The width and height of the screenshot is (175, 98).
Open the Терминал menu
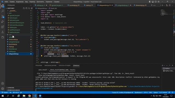tap(49, 2)
